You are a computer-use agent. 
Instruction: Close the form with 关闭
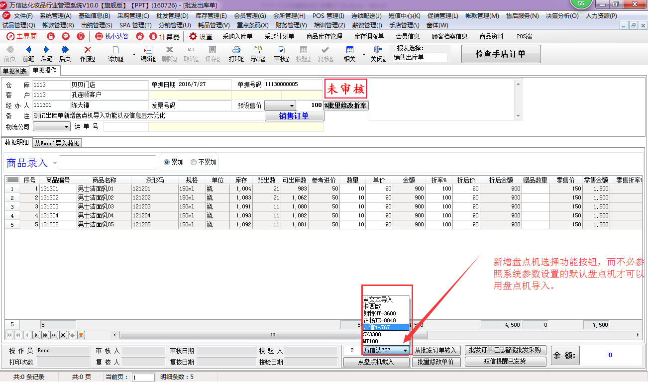tap(378, 54)
